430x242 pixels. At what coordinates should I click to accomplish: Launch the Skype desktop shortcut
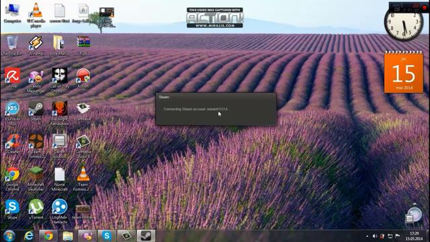(x=12, y=209)
